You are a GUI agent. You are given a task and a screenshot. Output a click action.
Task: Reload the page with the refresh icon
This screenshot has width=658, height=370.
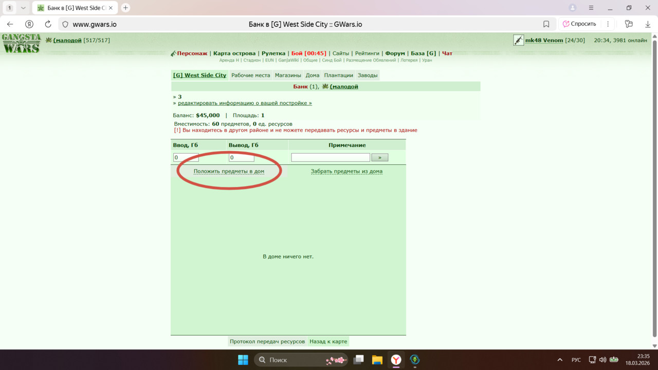[48, 24]
